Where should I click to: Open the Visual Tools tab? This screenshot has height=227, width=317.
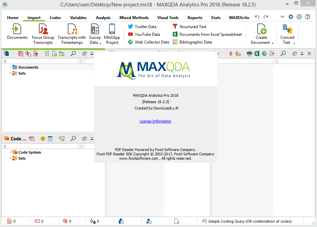[x=168, y=18]
